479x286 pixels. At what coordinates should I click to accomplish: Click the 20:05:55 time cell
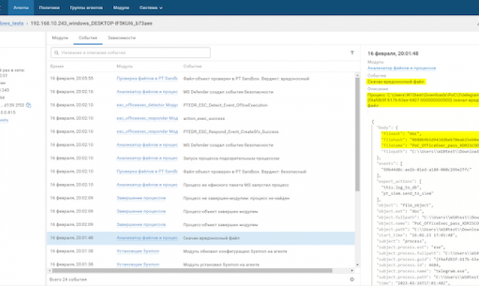(x=71, y=79)
